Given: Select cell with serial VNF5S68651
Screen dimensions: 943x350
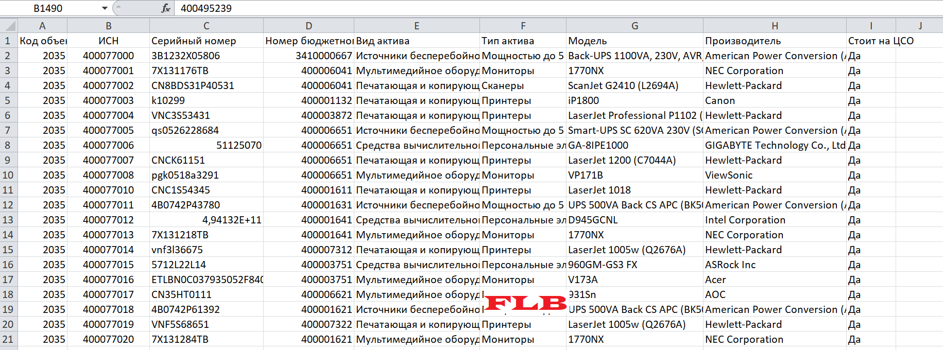Looking at the screenshot, I should (206, 324).
